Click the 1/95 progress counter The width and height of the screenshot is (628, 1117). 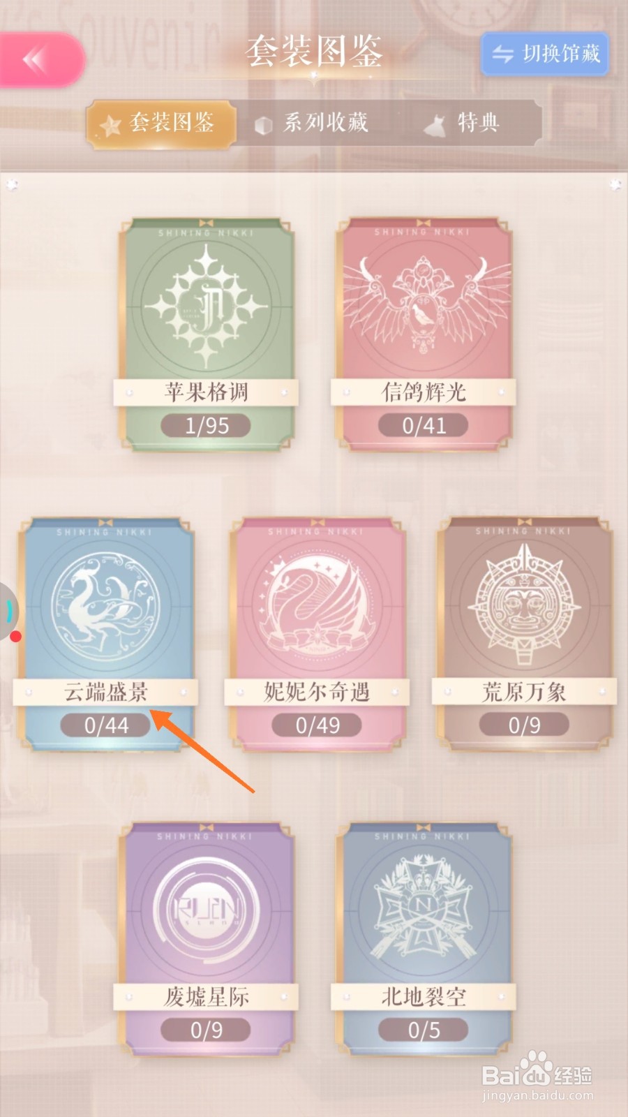(x=206, y=425)
